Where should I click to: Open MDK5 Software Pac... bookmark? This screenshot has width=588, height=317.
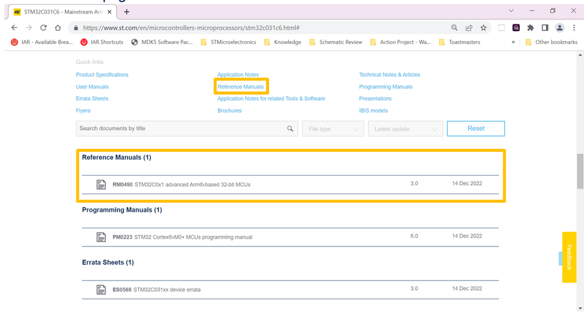point(162,42)
